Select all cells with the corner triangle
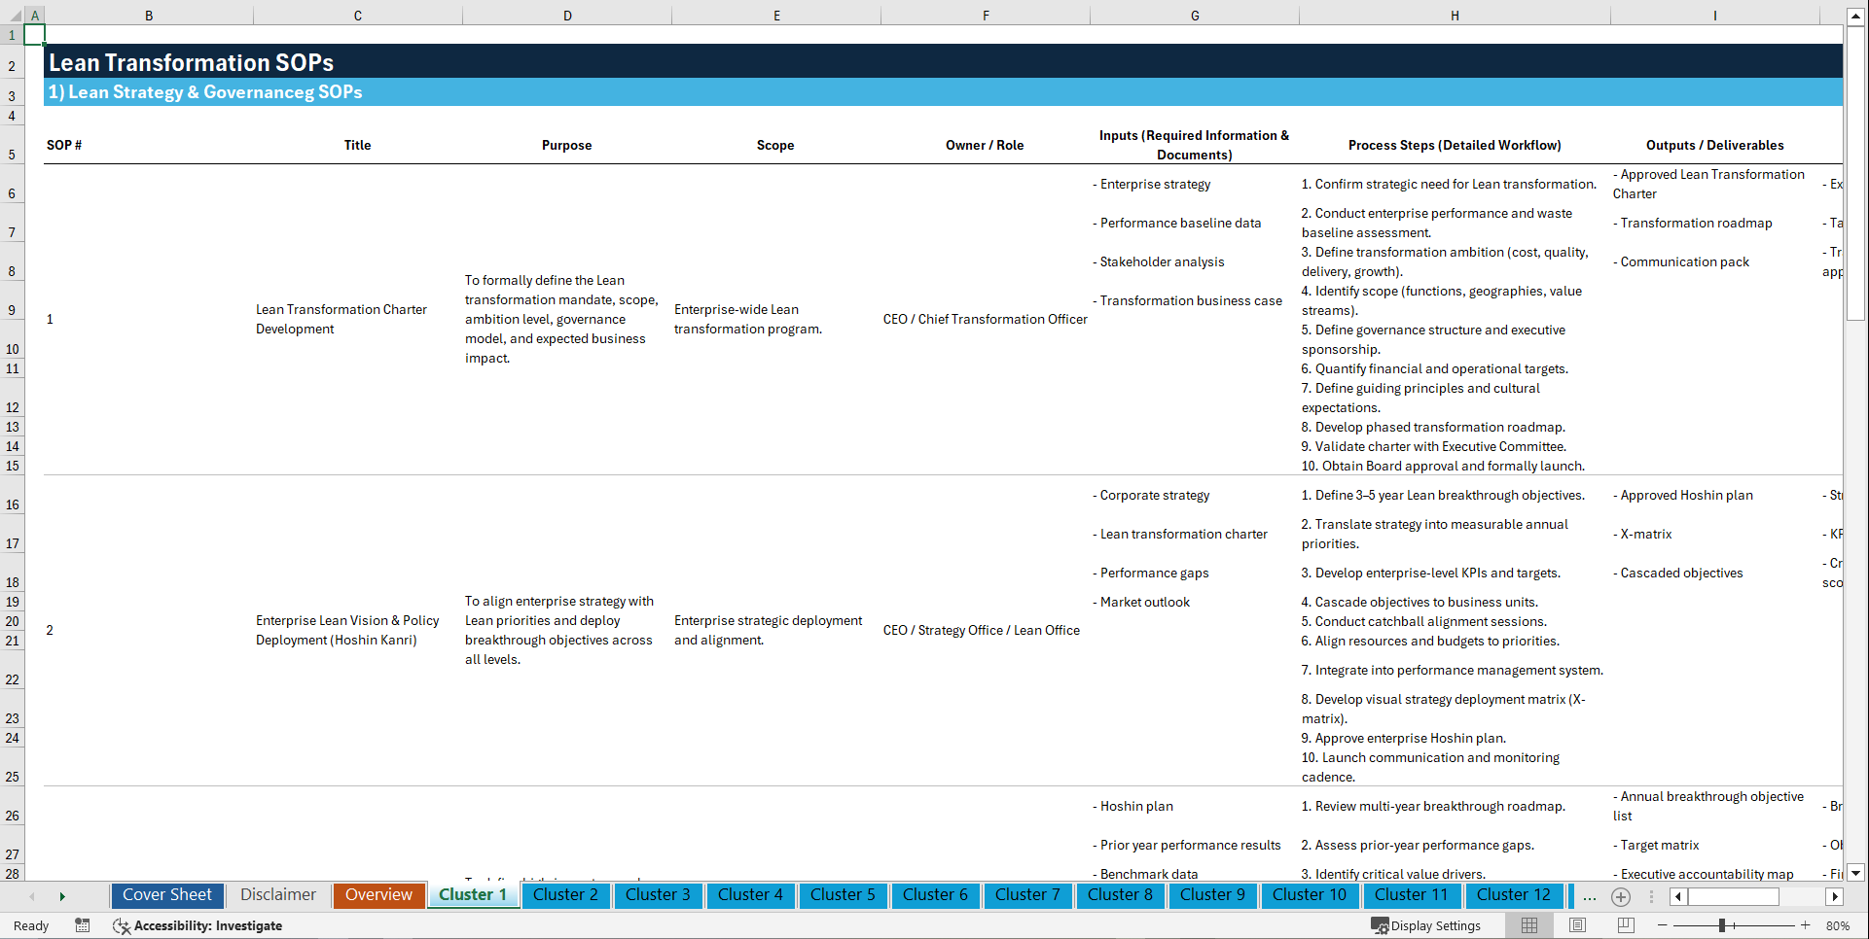 click(x=14, y=16)
